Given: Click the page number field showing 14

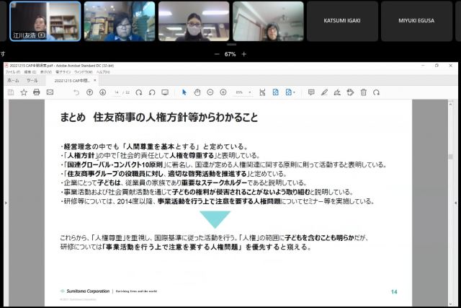Looking at the screenshot, I should (x=117, y=92).
